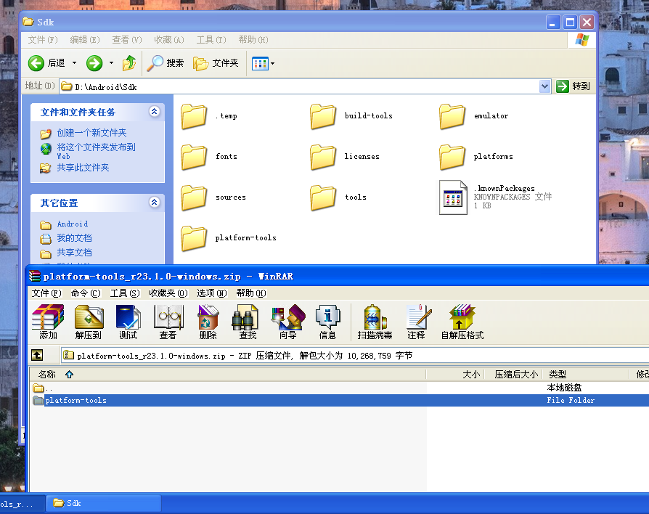
Task: Click the 后退 Back button in Explorer
Action: pos(46,63)
